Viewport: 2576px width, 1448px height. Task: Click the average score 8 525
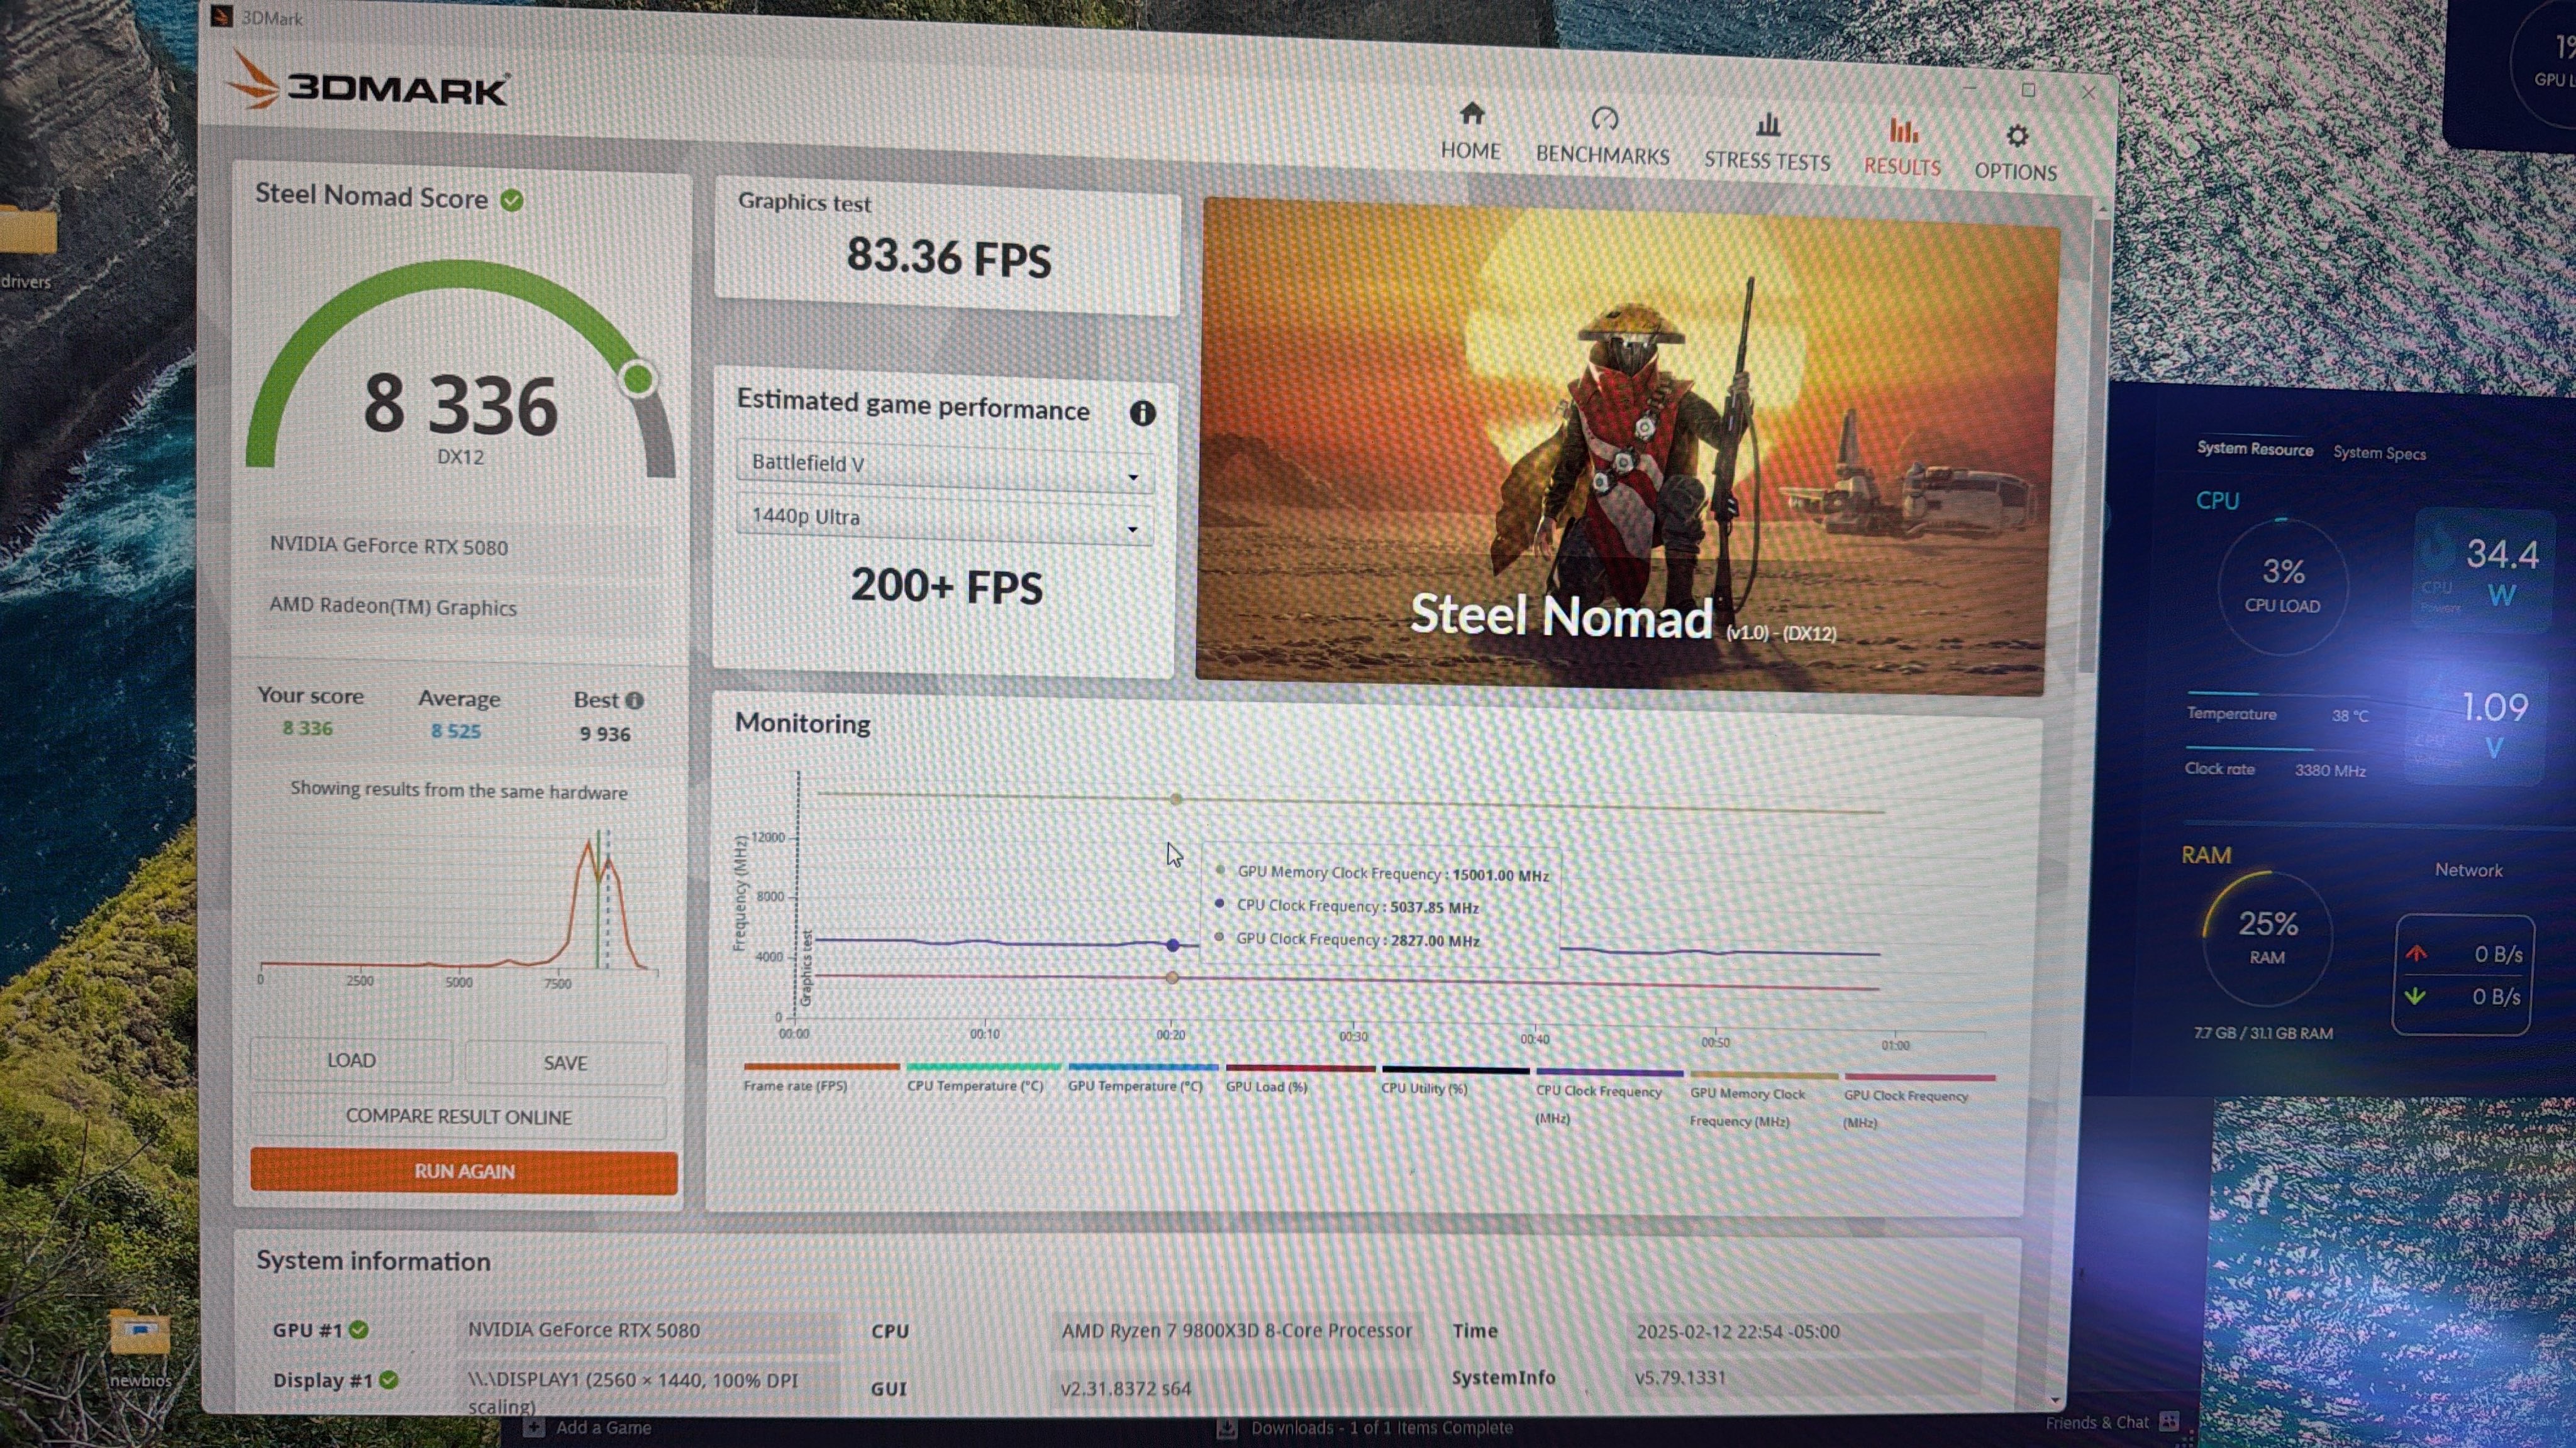pyautogui.click(x=456, y=732)
